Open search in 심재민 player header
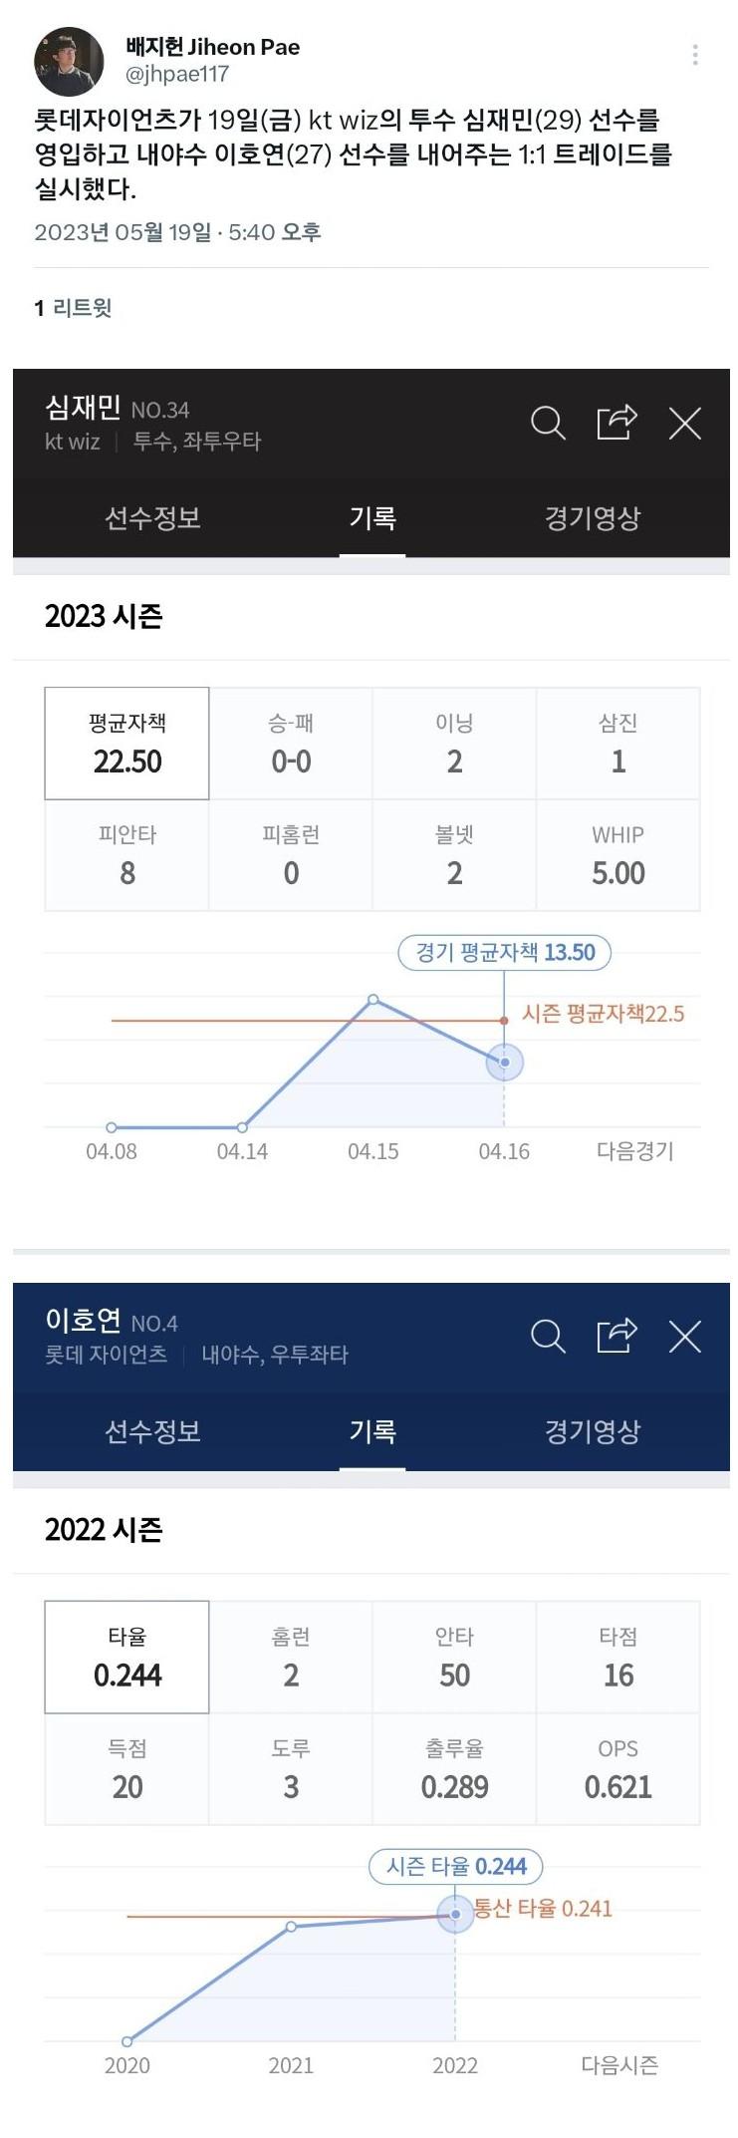The height and width of the screenshot is (2138, 738). (x=548, y=423)
